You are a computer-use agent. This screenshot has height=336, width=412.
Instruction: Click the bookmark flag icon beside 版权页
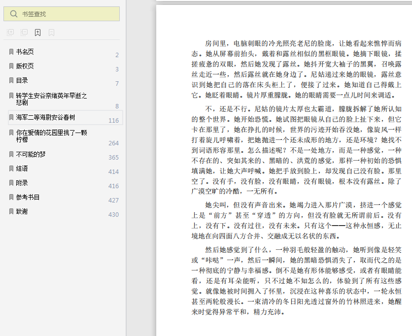pos(11,66)
